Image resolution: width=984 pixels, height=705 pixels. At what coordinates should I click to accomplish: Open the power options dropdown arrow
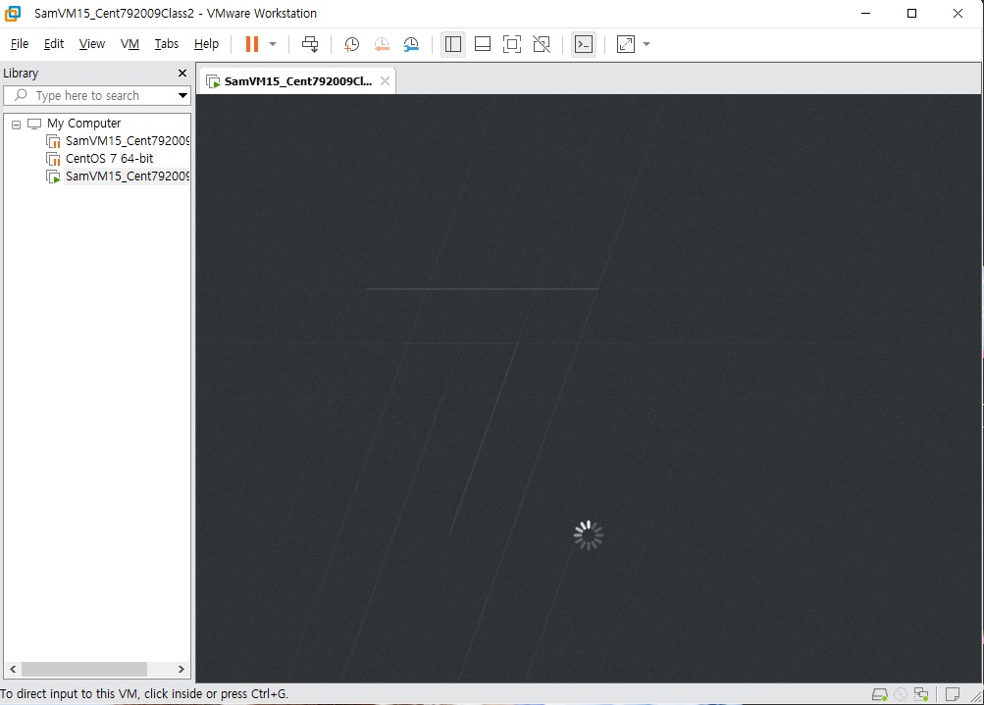[273, 44]
